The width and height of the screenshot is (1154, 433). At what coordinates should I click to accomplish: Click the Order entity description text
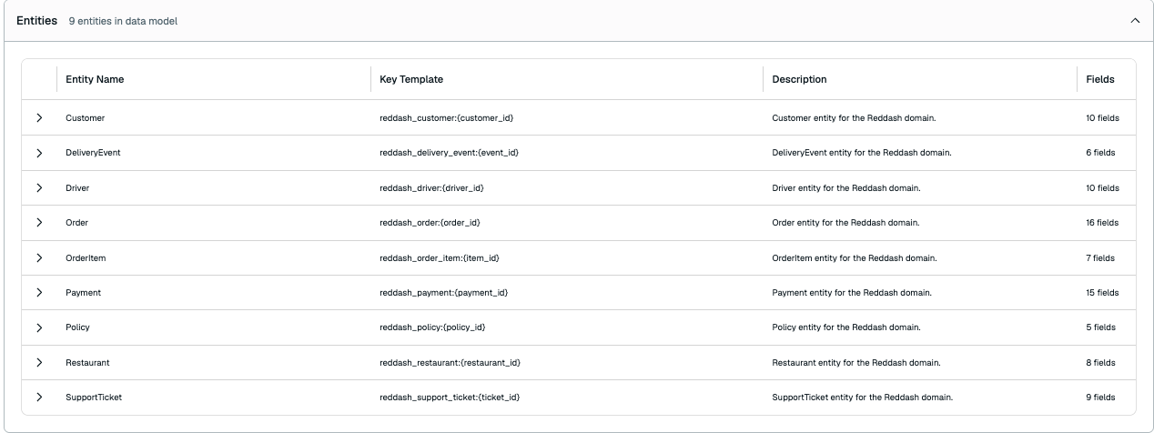click(x=845, y=223)
